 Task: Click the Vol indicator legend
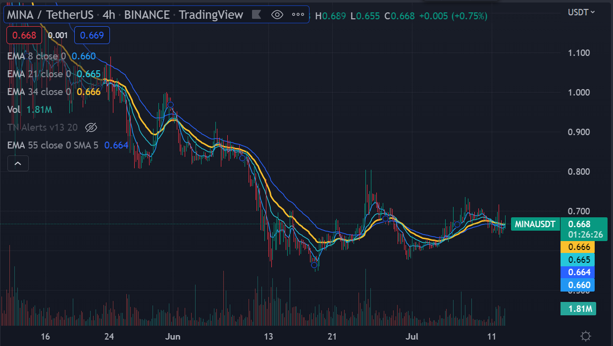click(13, 109)
